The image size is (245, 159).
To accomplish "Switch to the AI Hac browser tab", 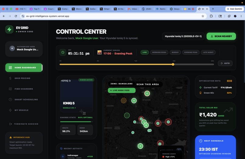I will [x=119, y=9].
